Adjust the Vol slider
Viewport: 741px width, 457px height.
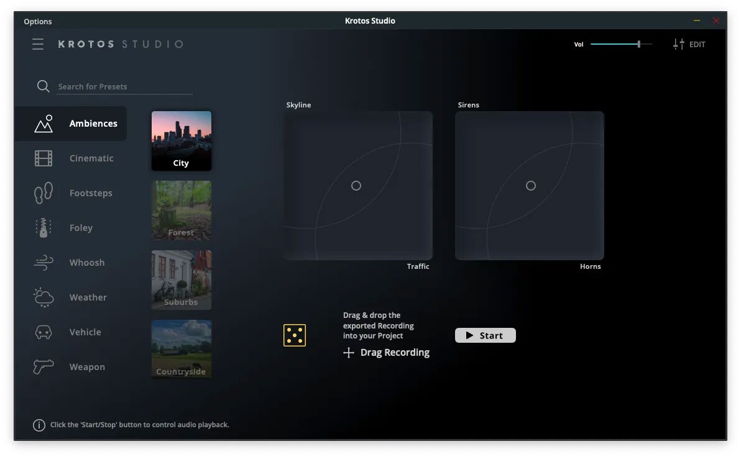click(x=638, y=44)
